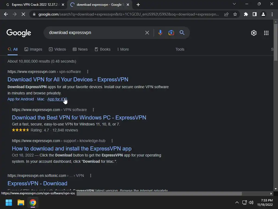The height and width of the screenshot is (209, 278).
Task: Open ExpressVPN - Download softonic link
Action: coord(37,183)
